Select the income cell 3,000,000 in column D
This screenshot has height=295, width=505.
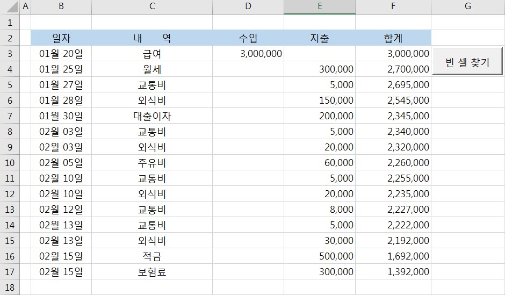[x=248, y=53]
